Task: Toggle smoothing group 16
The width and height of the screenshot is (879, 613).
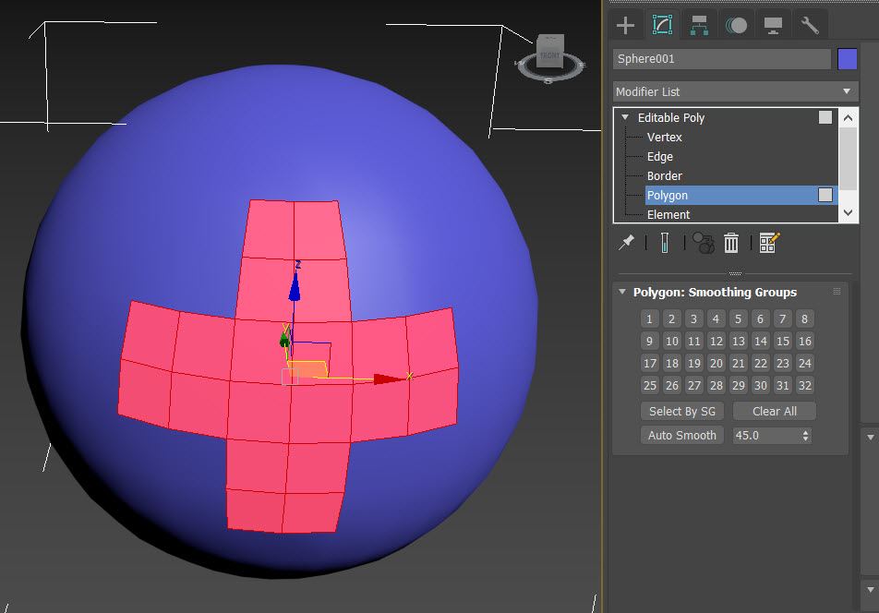Action: (x=805, y=342)
